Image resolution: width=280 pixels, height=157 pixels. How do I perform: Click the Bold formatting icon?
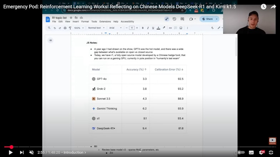[x=142, y=28]
